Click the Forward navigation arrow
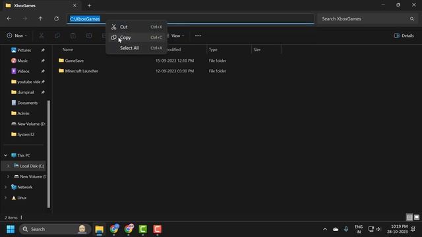 25,19
